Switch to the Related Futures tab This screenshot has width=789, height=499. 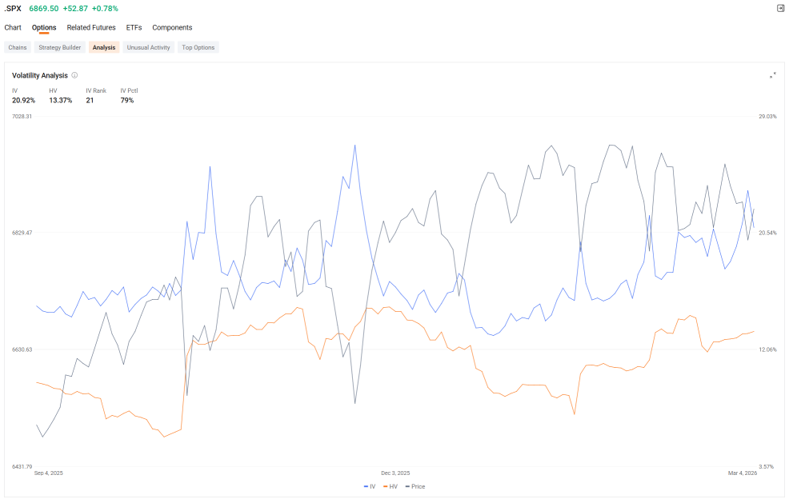tap(91, 28)
